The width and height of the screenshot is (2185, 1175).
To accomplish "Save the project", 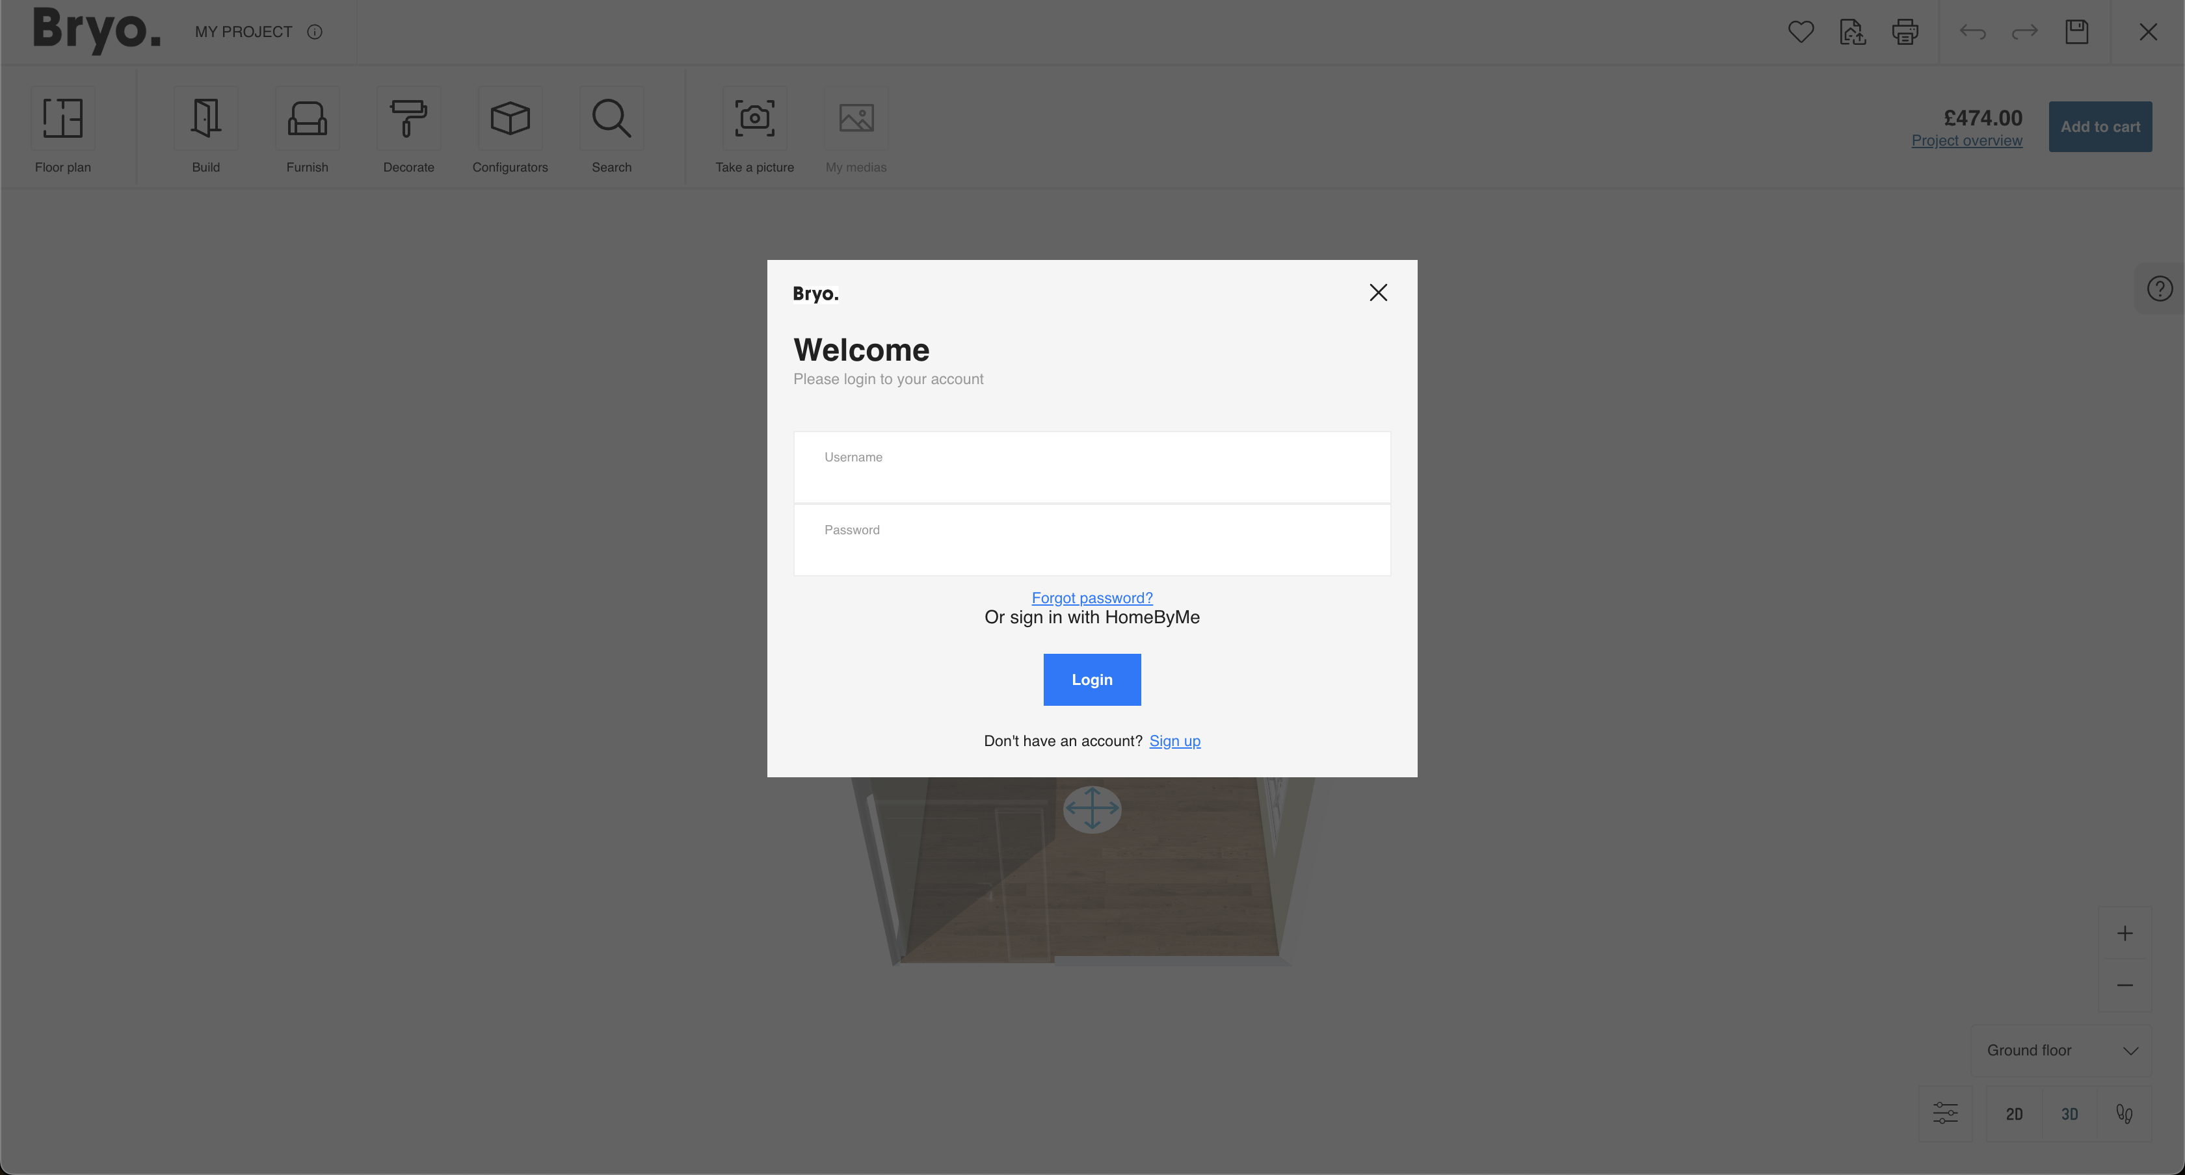I will click(2076, 31).
